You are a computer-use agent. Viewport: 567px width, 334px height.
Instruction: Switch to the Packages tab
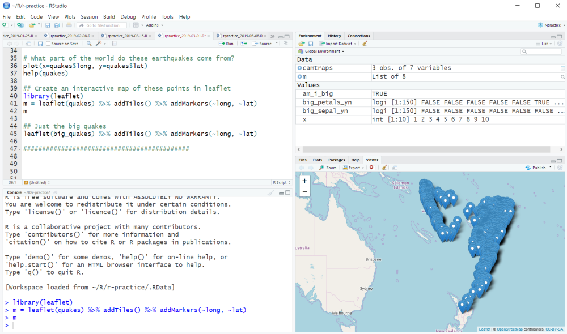pos(336,160)
